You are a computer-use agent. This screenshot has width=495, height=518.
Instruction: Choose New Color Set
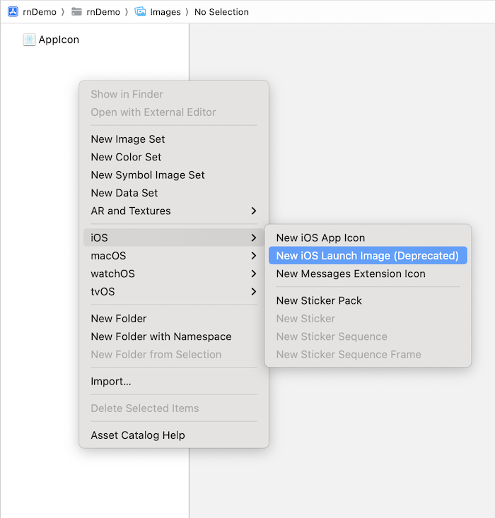126,158
